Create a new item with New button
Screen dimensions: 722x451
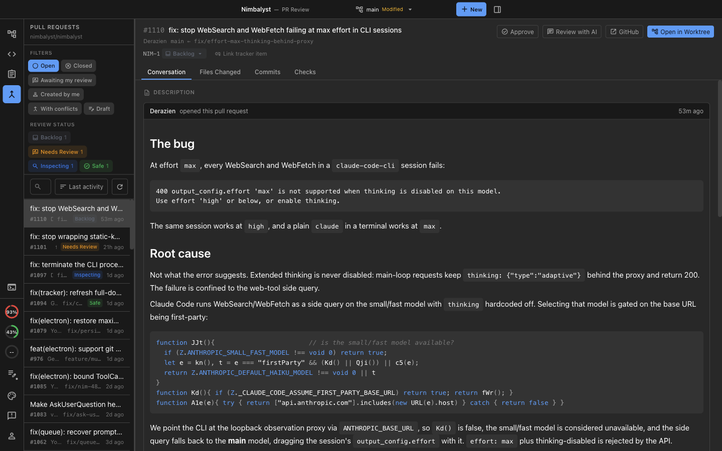[471, 10]
